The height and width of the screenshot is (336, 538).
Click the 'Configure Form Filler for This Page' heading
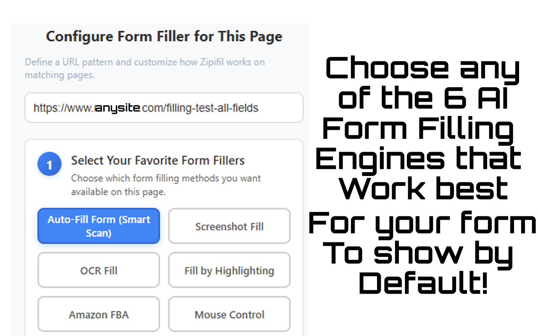[164, 37]
